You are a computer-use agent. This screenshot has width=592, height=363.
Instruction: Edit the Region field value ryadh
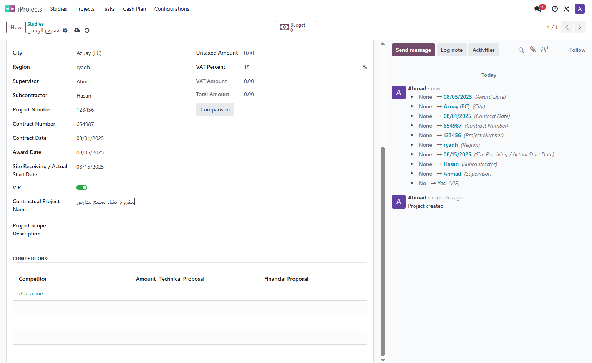(x=130, y=67)
